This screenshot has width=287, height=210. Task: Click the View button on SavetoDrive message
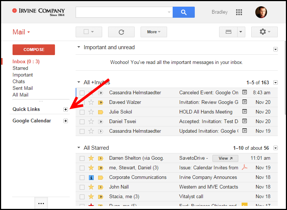[225, 158]
